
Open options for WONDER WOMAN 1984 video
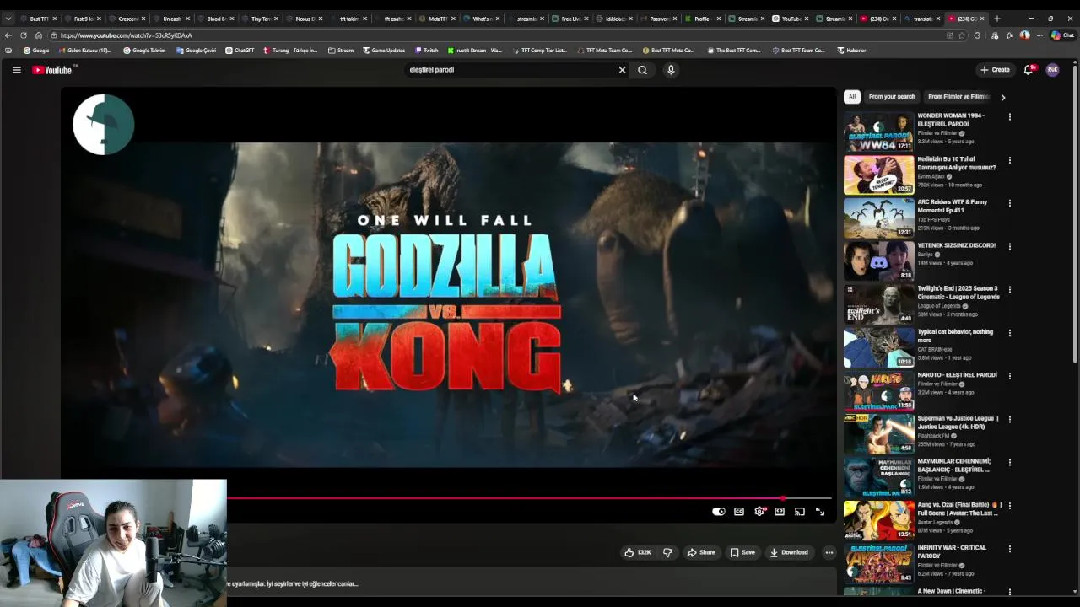[x=1009, y=116]
